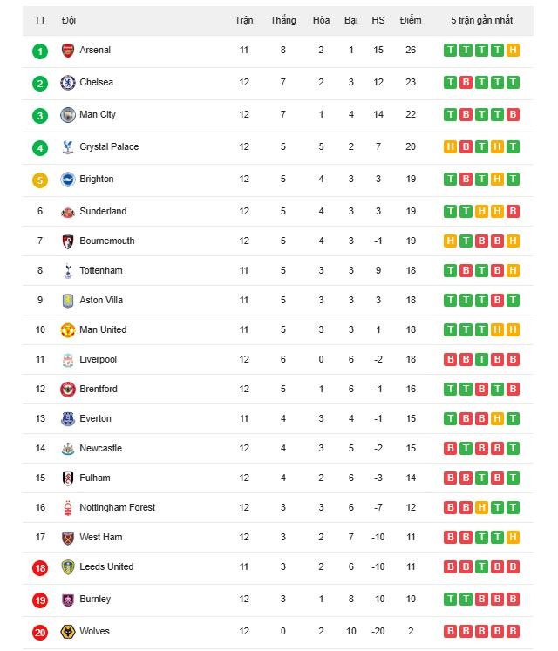The height and width of the screenshot is (651, 558).
Task: Click the Thắng column header
Action: 283,20
